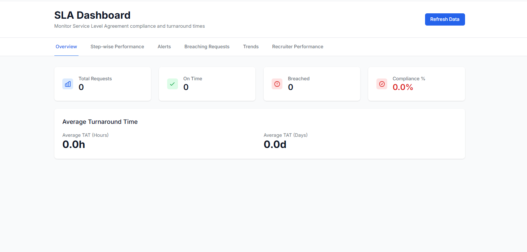Open the Recruiter Performance tab
The image size is (527, 252).
click(x=298, y=47)
